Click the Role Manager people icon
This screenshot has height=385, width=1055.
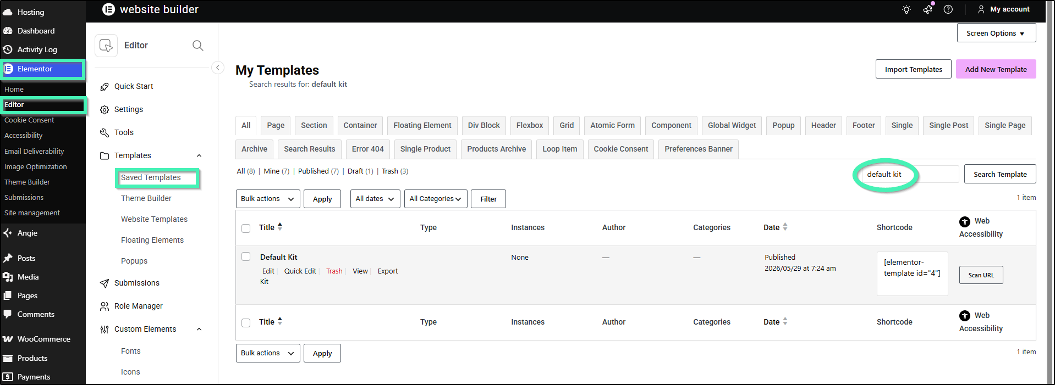pyautogui.click(x=105, y=306)
